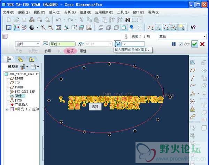This screenshot has height=165, width=209.
Task: Toggle datum point display
Action: click(167, 28)
